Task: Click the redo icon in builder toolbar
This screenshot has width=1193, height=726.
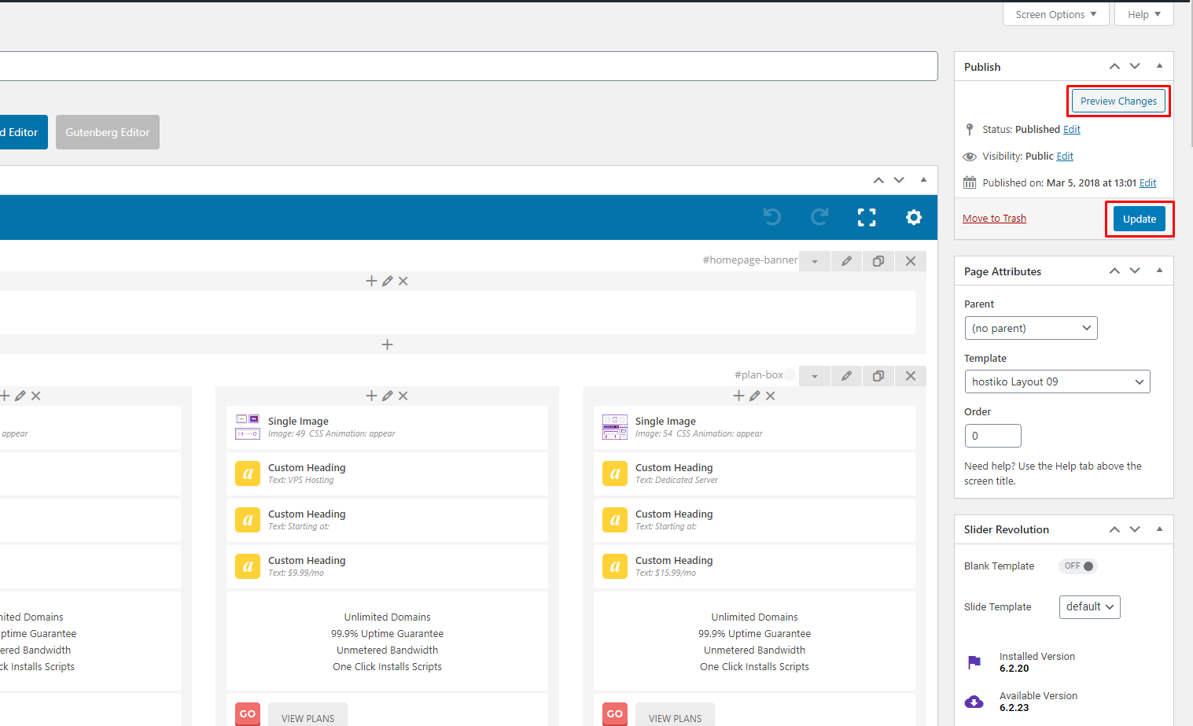Action: (x=819, y=217)
